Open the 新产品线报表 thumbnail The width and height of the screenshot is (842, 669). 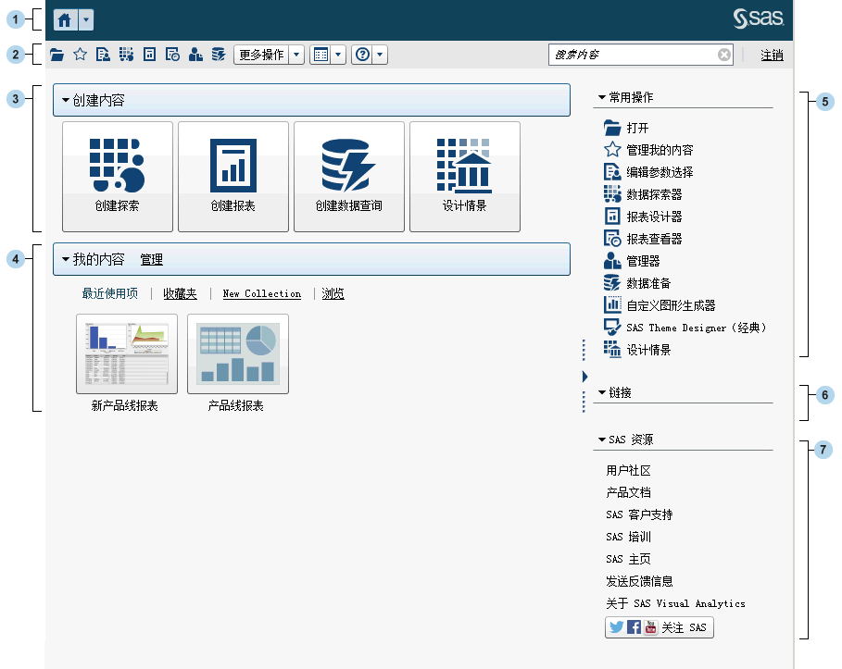[126, 354]
